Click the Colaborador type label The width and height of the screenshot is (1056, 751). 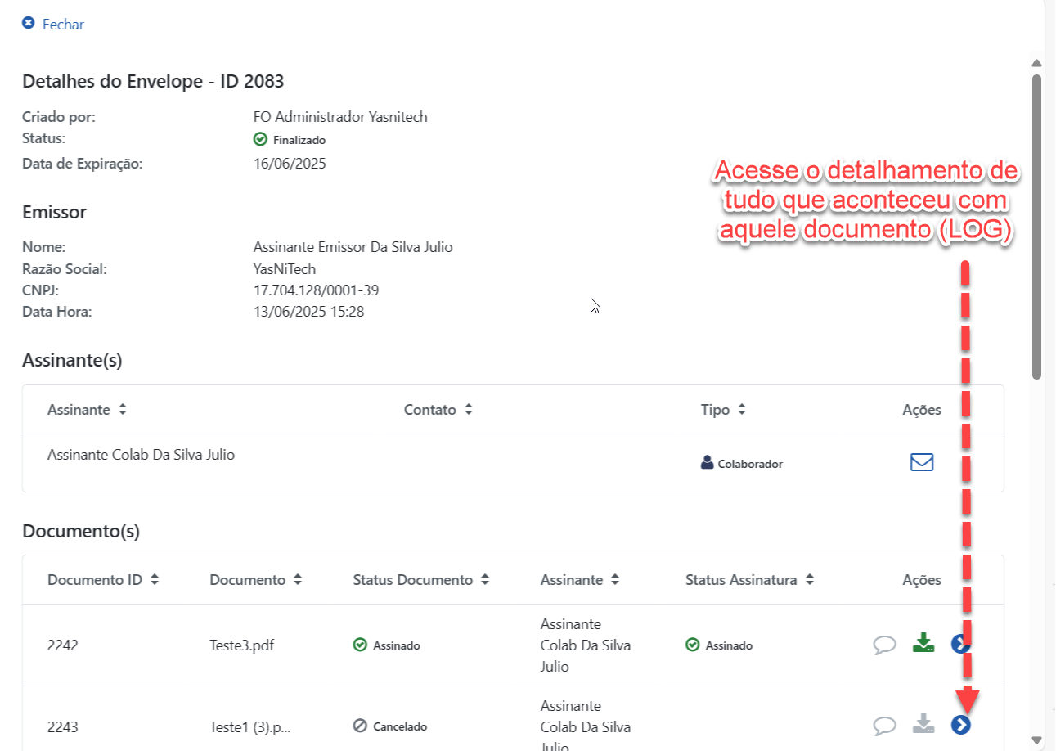742,464
